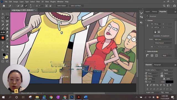Set portrait canvas orientation
Image resolution: width=177 pixels, height=100 pixels.
[x=155, y=32]
